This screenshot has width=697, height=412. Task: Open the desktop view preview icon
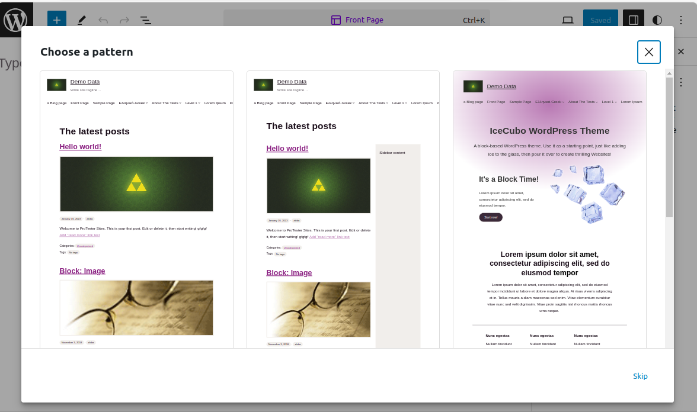coord(568,20)
